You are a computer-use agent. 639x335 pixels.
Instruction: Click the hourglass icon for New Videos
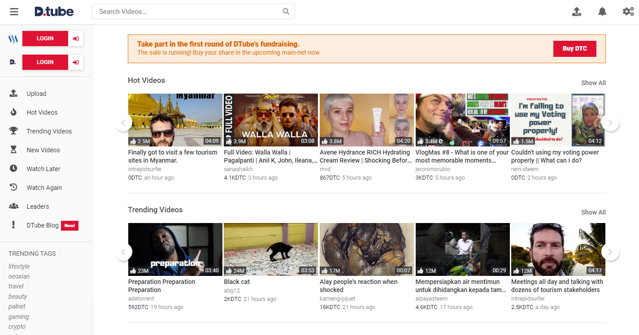(x=13, y=150)
